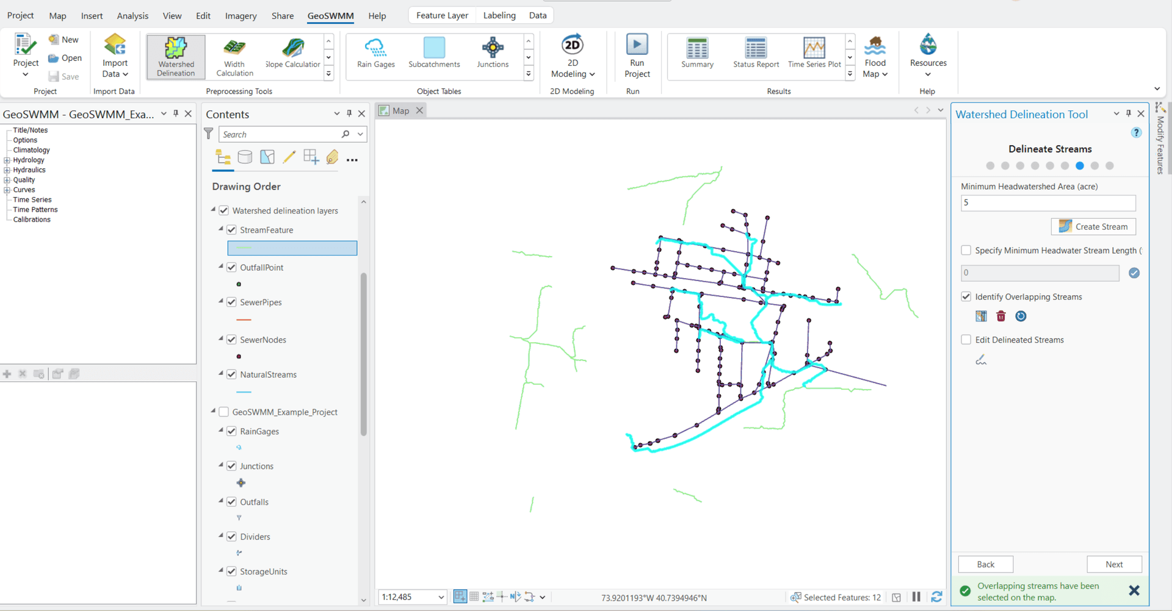Switch to the Labeling ribbon tab
Screen dimensions: 1172x611
pyautogui.click(x=499, y=15)
